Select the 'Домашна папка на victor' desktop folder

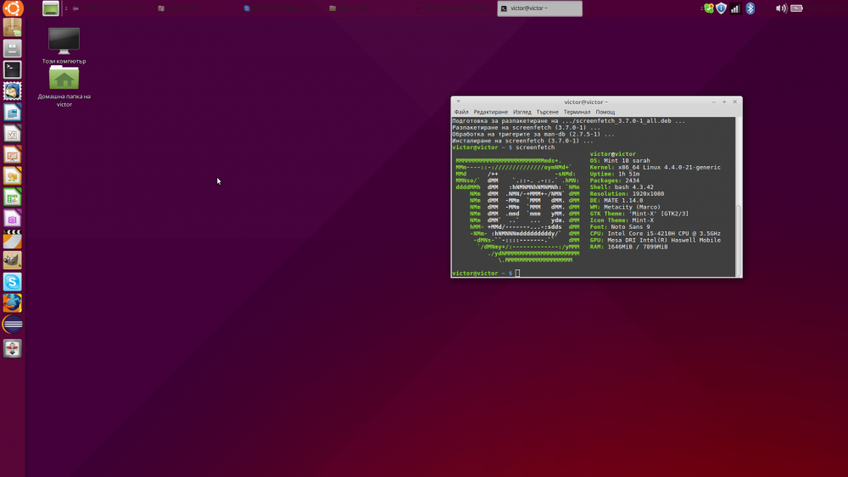[64, 87]
